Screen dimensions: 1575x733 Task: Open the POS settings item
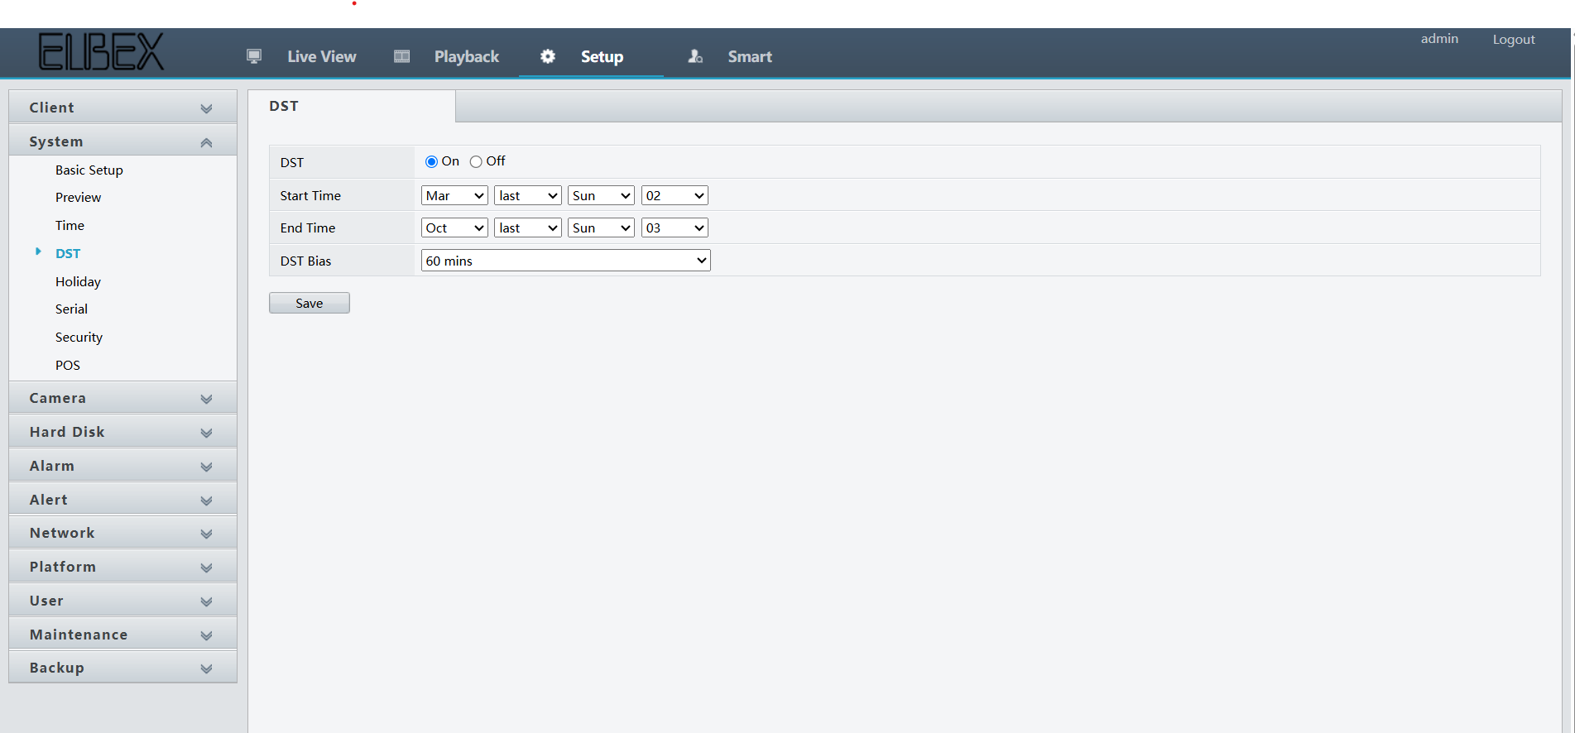coord(68,365)
